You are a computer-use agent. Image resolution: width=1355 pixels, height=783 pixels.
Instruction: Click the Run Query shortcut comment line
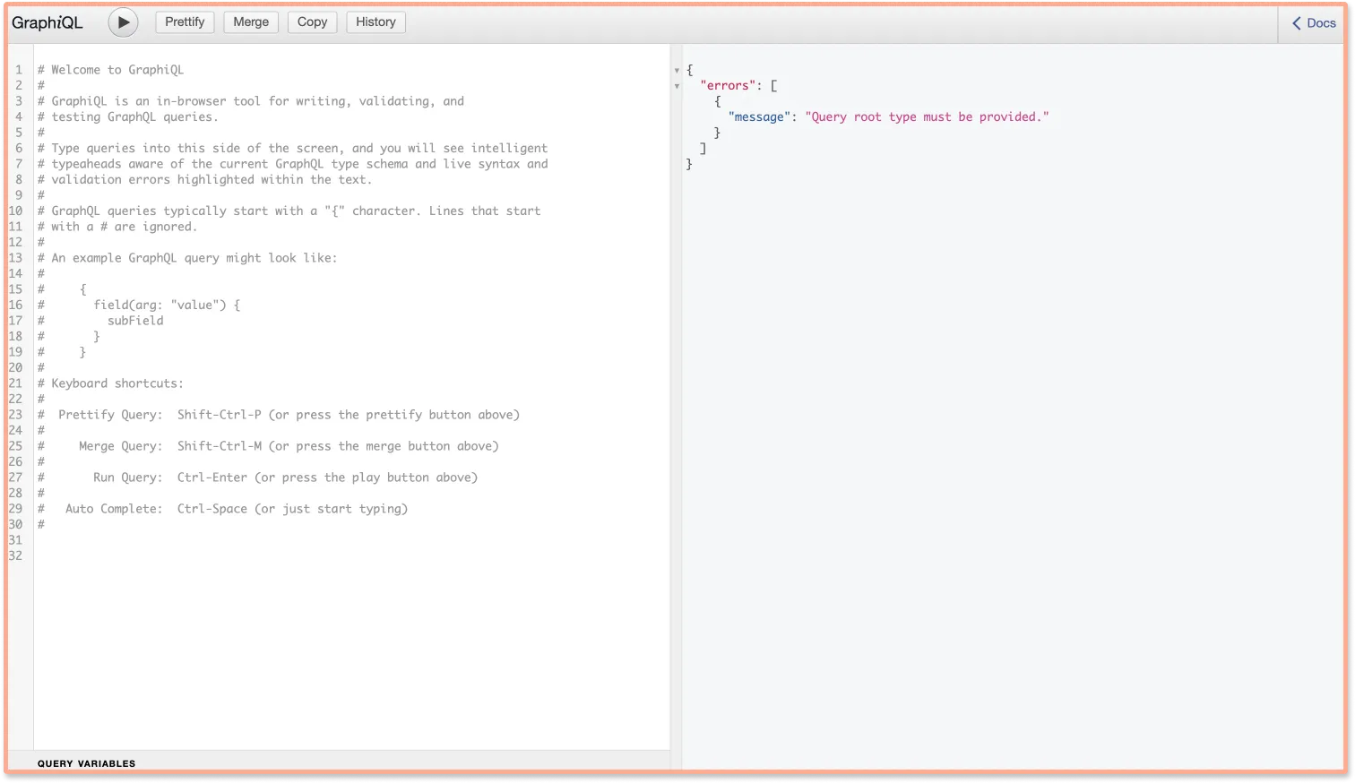coord(257,478)
